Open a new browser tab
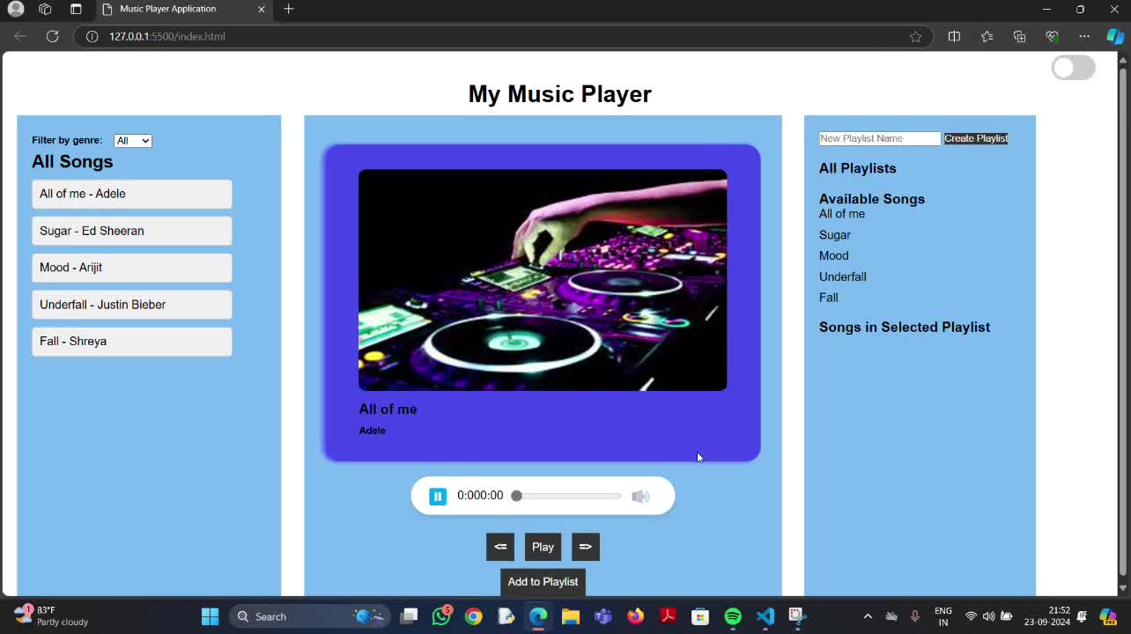1131x634 pixels. 289,9
